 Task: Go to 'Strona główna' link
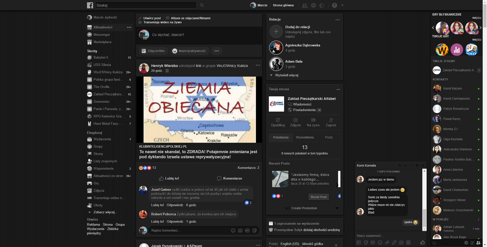(x=283, y=5)
